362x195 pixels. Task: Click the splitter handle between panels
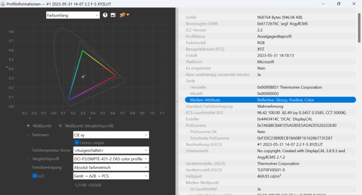pyautogui.click(x=177, y=101)
